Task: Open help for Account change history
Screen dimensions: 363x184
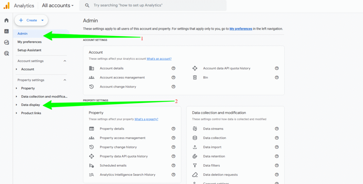Action: (x=173, y=87)
